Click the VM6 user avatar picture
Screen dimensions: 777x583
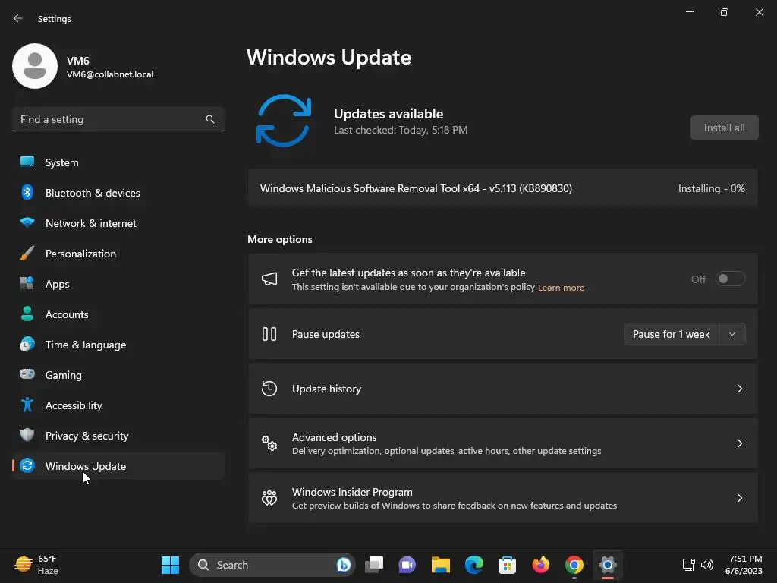[x=35, y=66]
